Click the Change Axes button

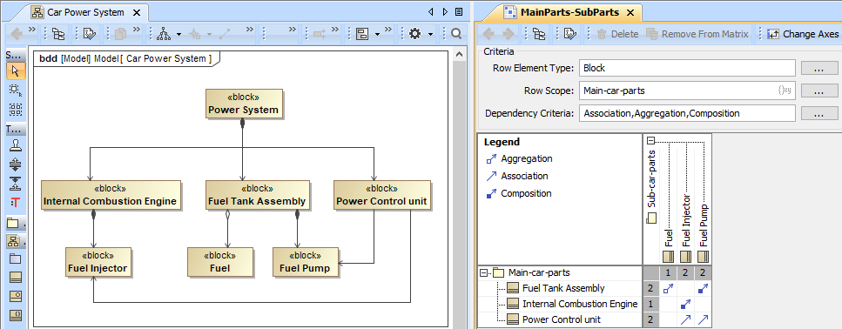click(803, 34)
